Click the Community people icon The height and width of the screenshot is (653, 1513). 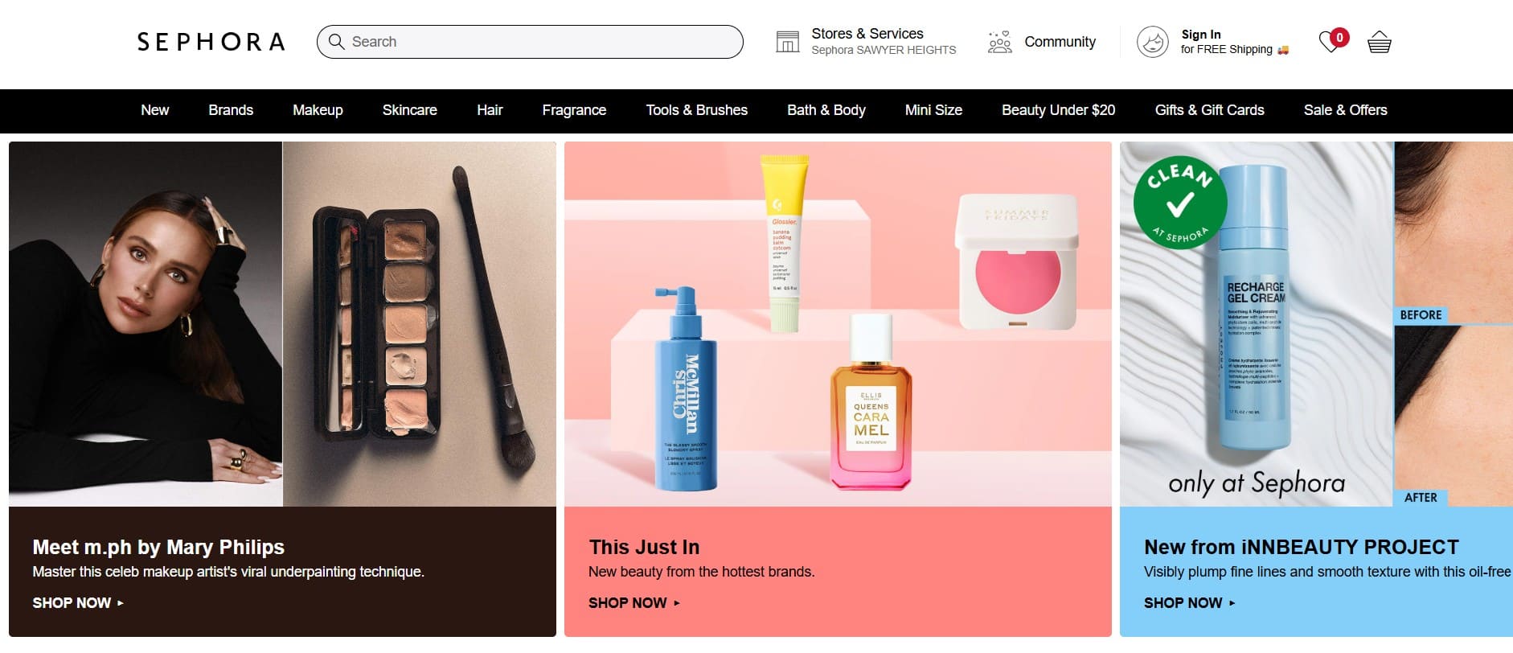coord(999,42)
